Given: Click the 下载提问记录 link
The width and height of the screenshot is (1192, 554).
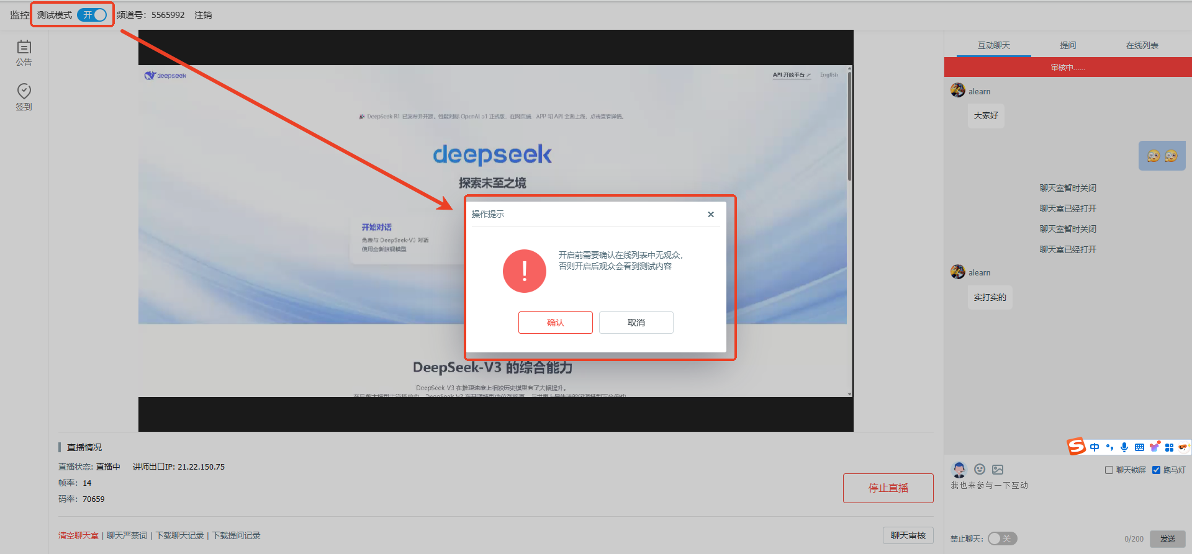Looking at the screenshot, I should [237, 535].
